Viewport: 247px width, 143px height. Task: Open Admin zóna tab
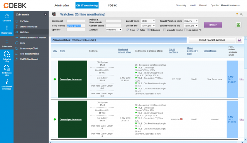[x=62, y=5]
